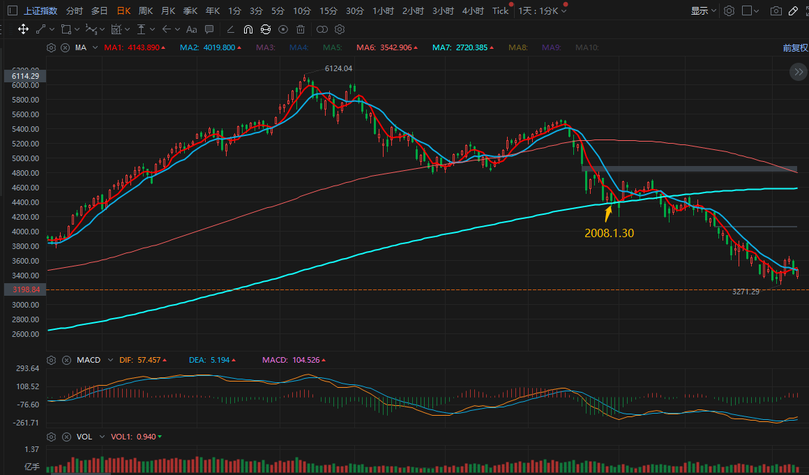Delete drawings with the trash icon
The width and height of the screenshot is (809, 475).
click(x=300, y=29)
